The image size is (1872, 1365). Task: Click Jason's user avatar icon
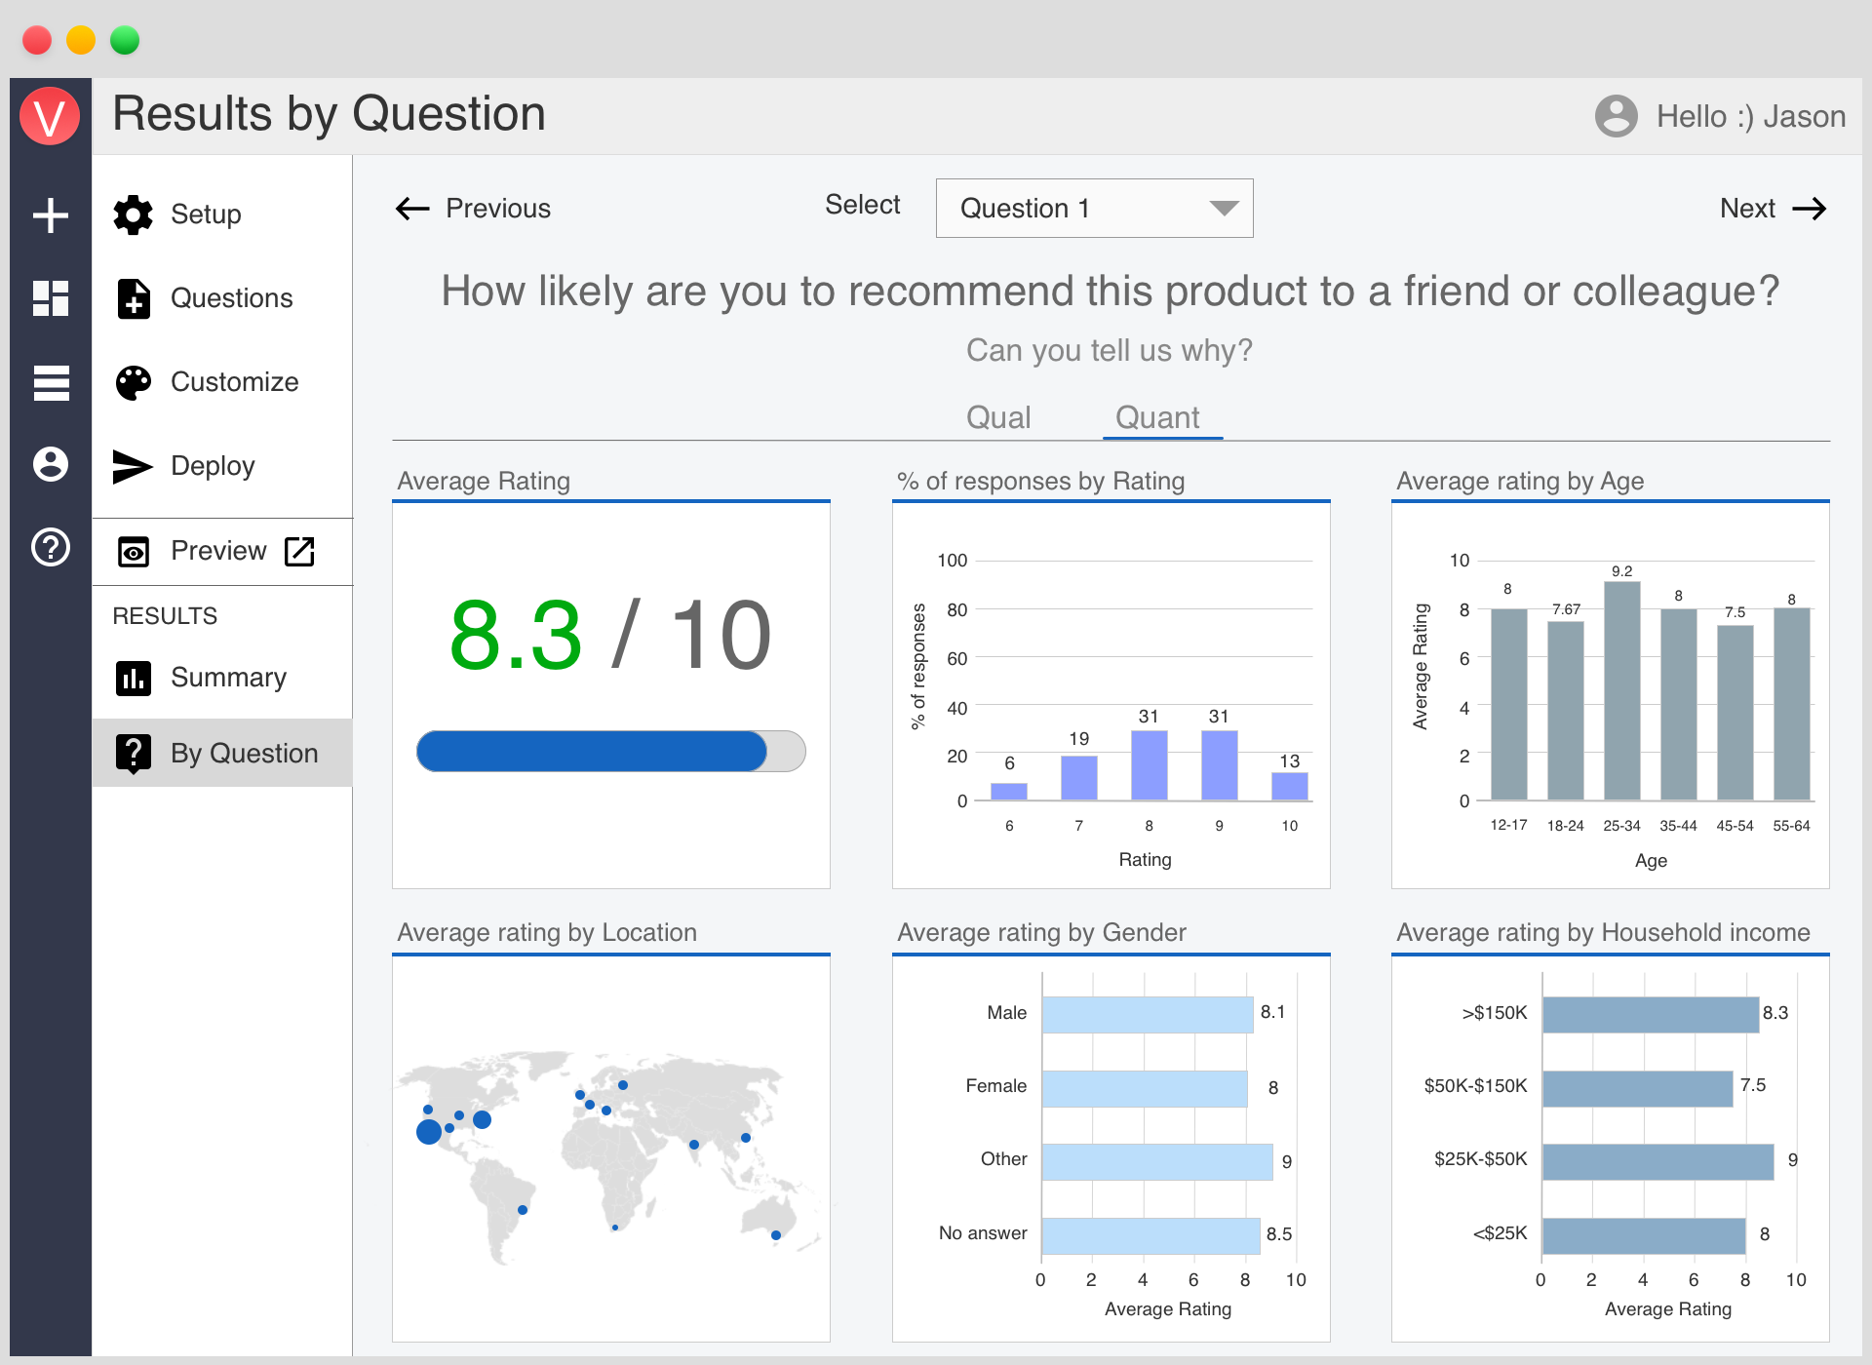1616,116
